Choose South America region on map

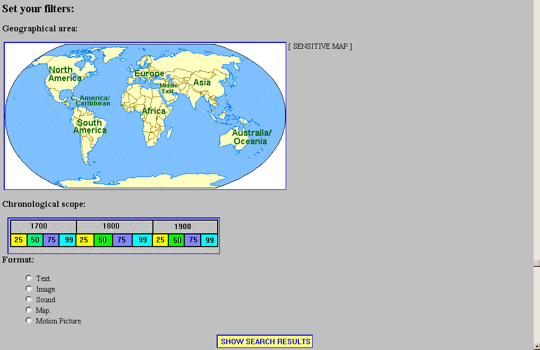[x=90, y=126]
